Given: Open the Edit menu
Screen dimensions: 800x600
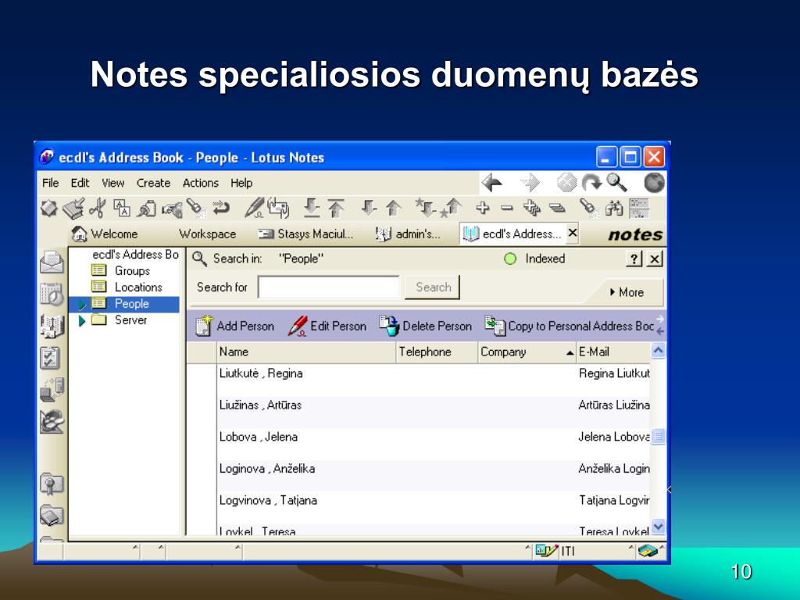Looking at the screenshot, I should pyautogui.click(x=80, y=183).
